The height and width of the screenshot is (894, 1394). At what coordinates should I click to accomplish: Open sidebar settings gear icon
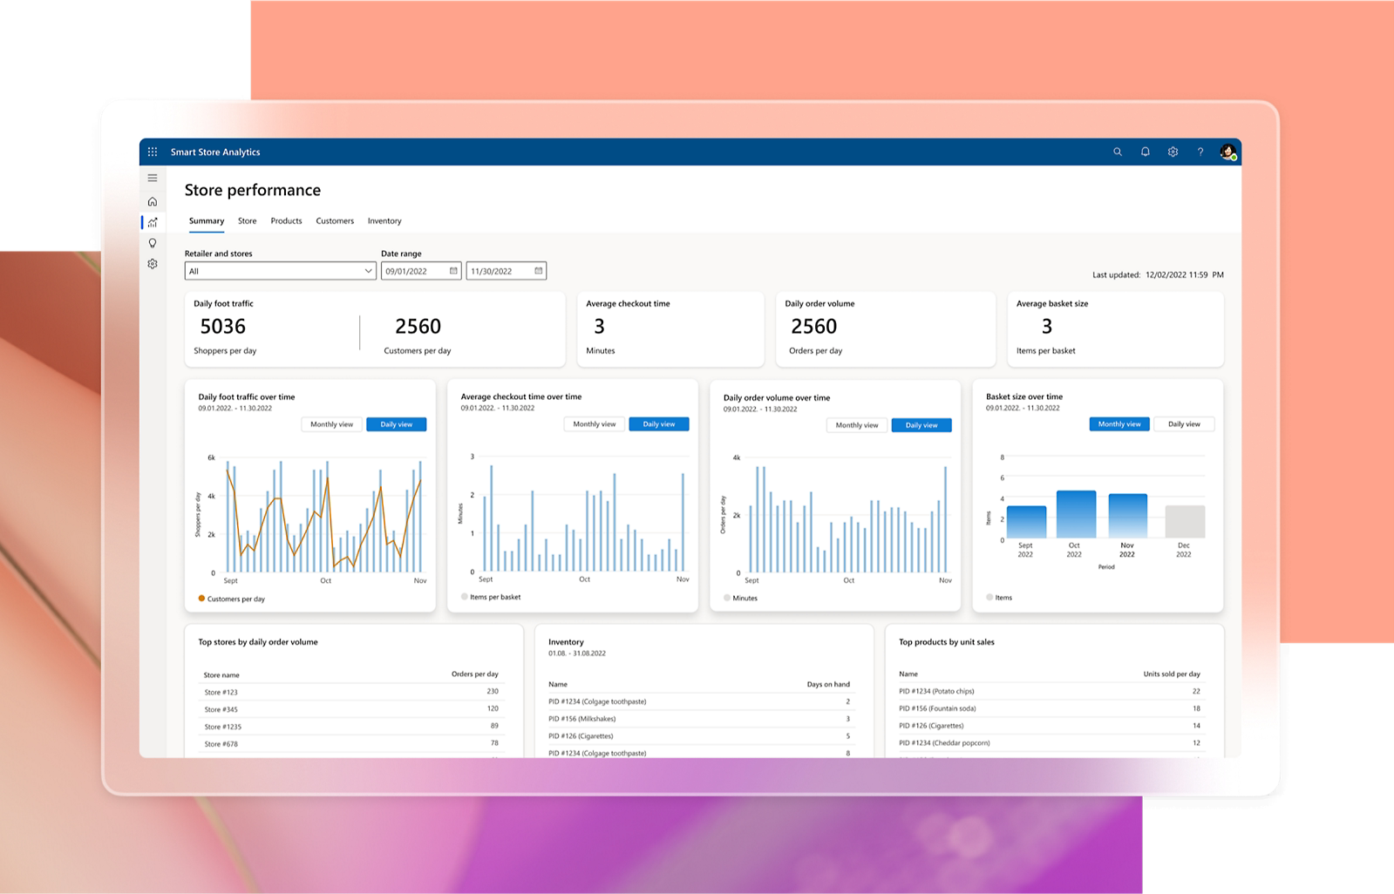click(153, 263)
